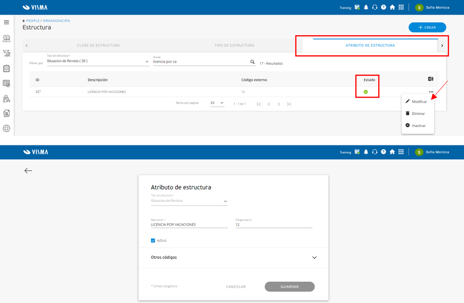Open help question mark in Estructura page header
The height and width of the screenshot is (303, 464).
click(384, 7)
